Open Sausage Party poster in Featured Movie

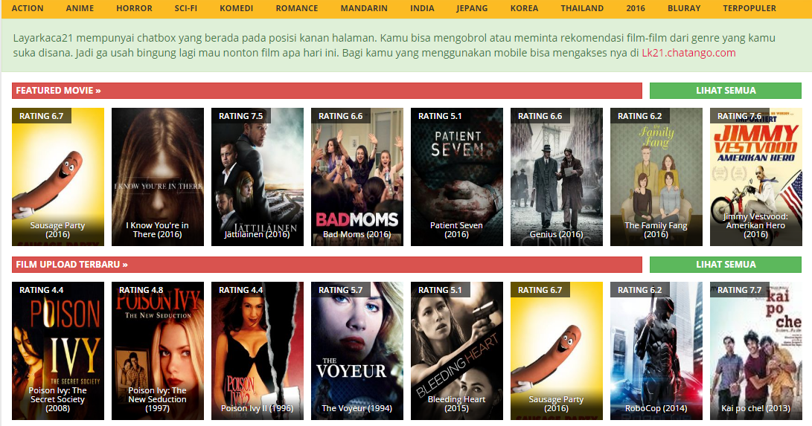pyautogui.click(x=58, y=177)
